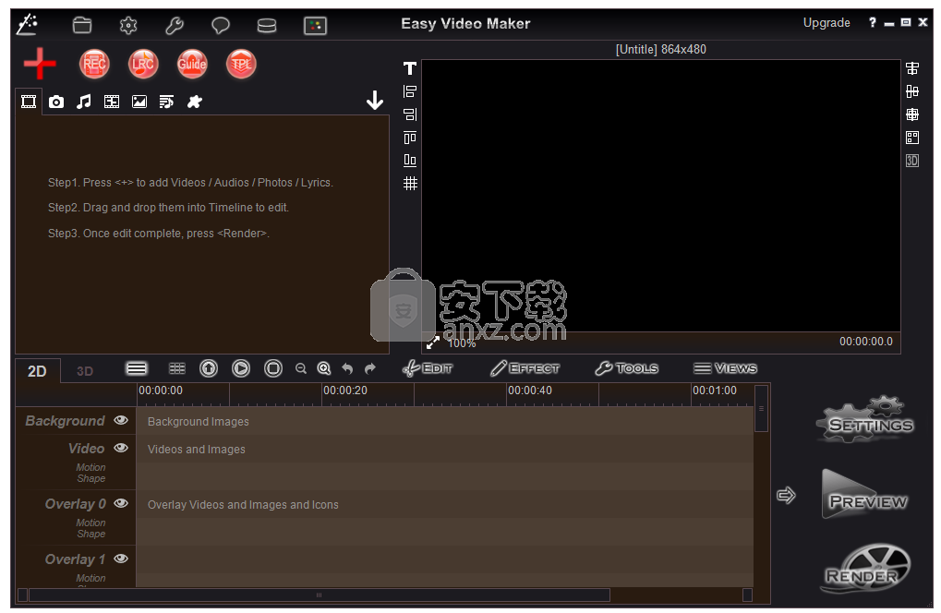The width and height of the screenshot is (941, 613).
Task: Select the music note audio media tab
Action: pyautogui.click(x=83, y=102)
